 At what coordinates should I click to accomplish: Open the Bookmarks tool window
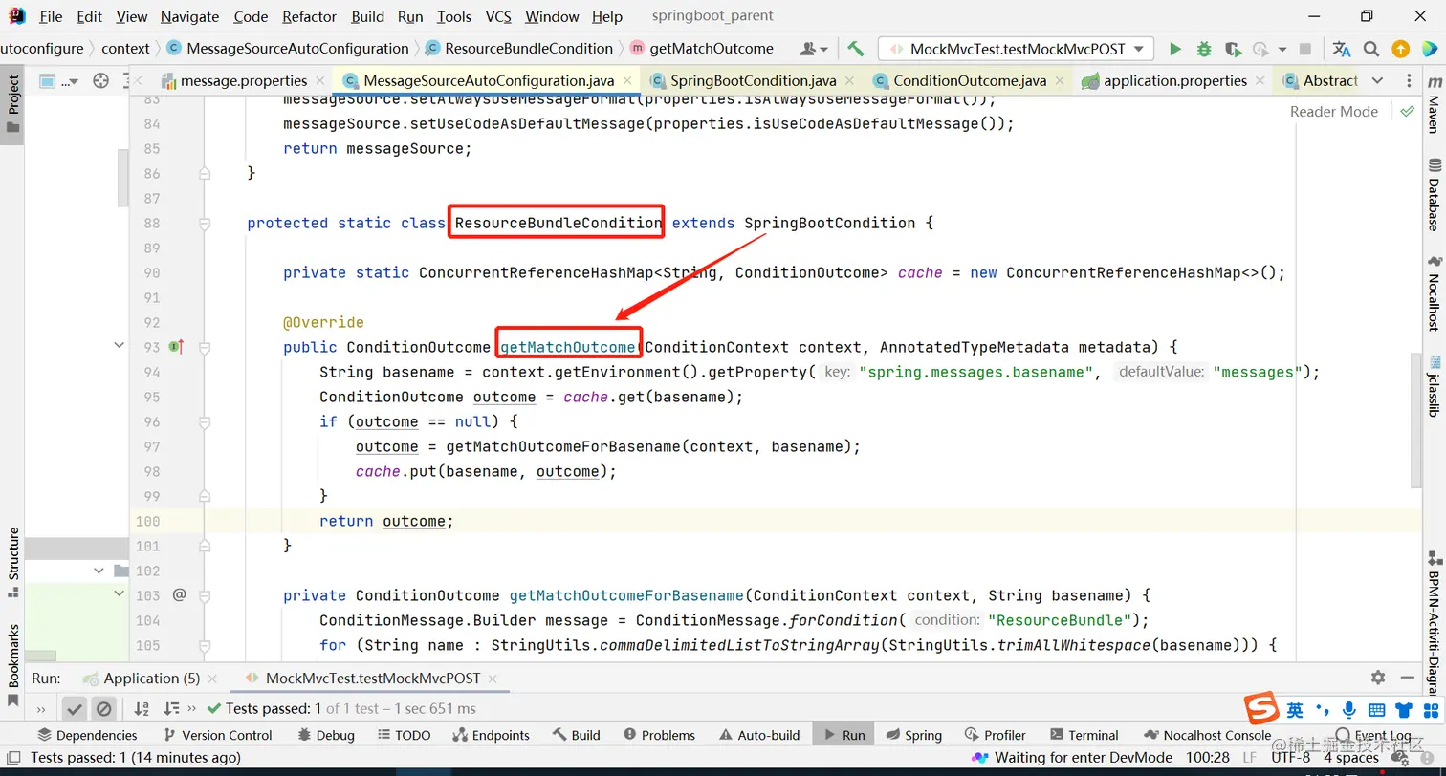pyautogui.click(x=12, y=665)
